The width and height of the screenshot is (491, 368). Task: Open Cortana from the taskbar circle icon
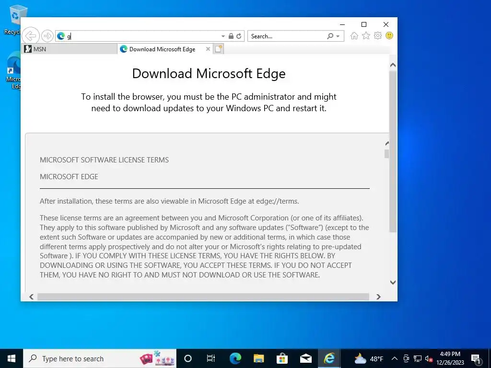pos(188,358)
